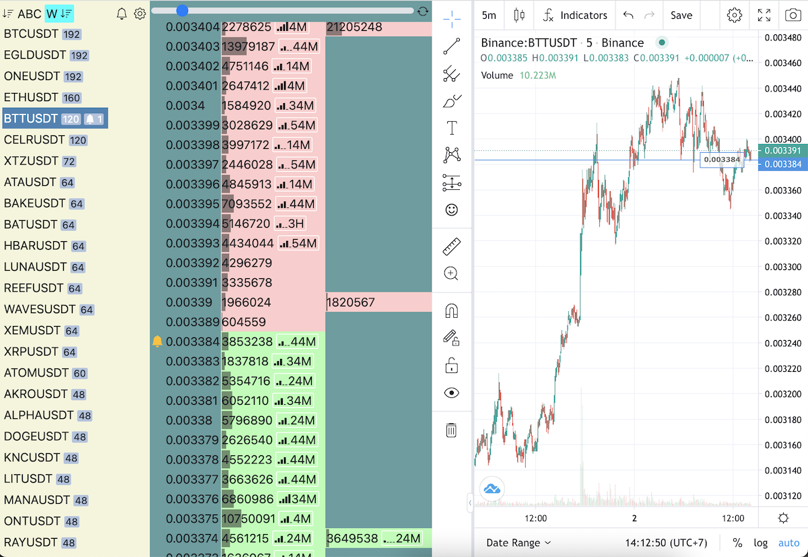Adjust the order book slider handle

tap(182, 10)
